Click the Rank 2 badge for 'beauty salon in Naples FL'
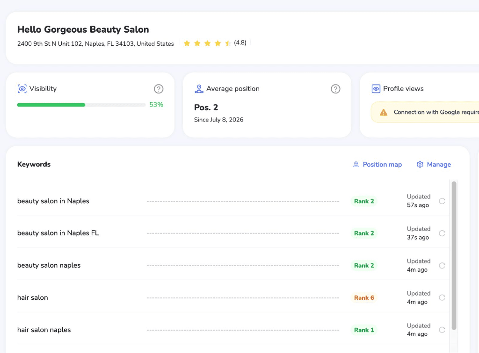The width and height of the screenshot is (479, 353). [x=364, y=233]
